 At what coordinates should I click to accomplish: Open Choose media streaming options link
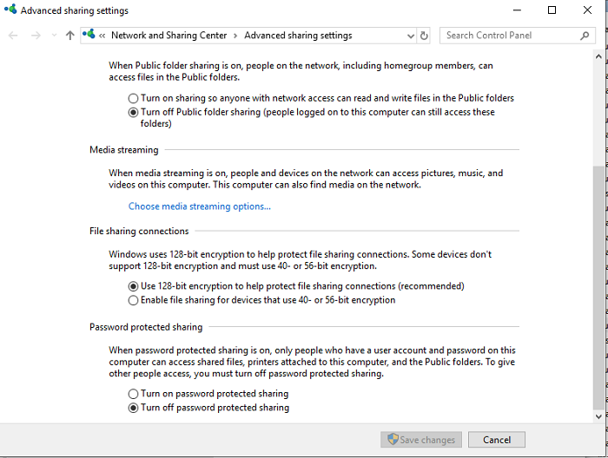pyautogui.click(x=199, y=206)
